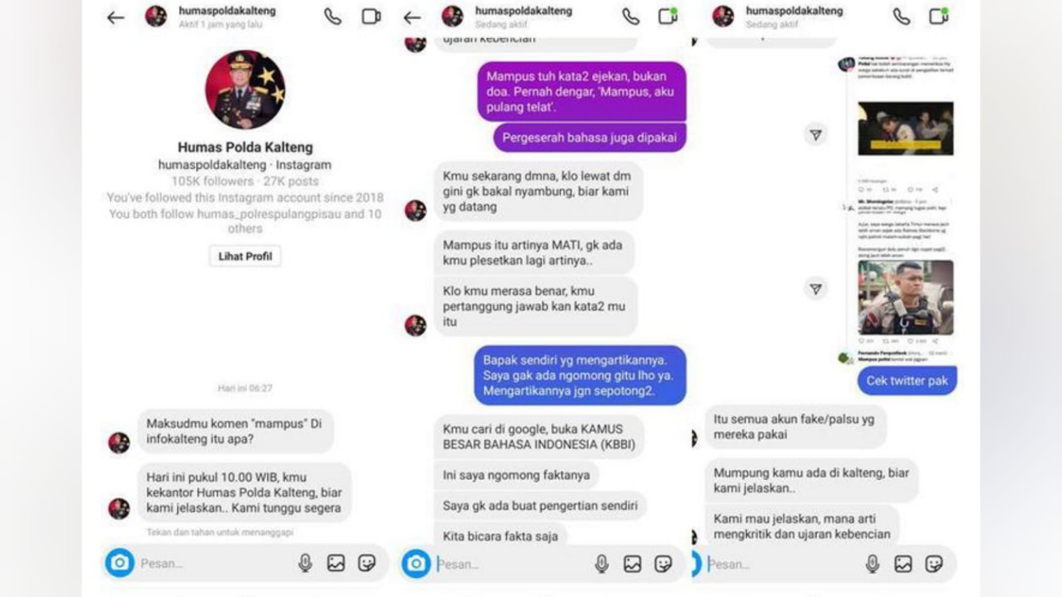This screenshot has width=1062, height=597.
Task: Tap the humaspoldakalteng username in the middle header
Action: pyautogui.click(x=524, y=11)
